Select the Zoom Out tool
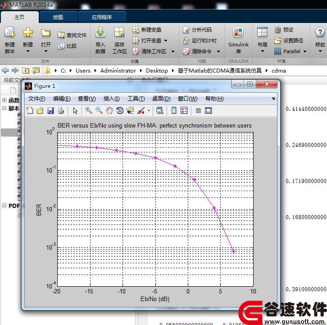Image resolution: width=327 pixels, height=325 pixels. pos(99,110)
